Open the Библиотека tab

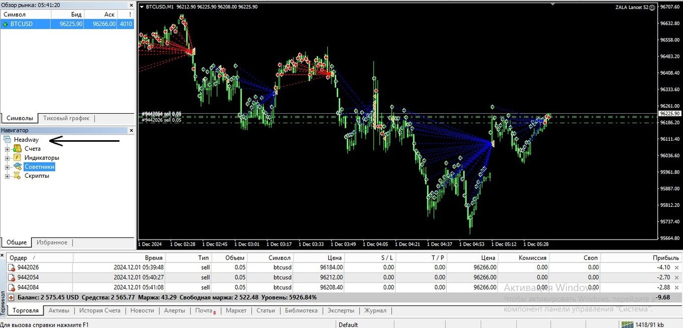pyautogui.click(x=301, y=311)
